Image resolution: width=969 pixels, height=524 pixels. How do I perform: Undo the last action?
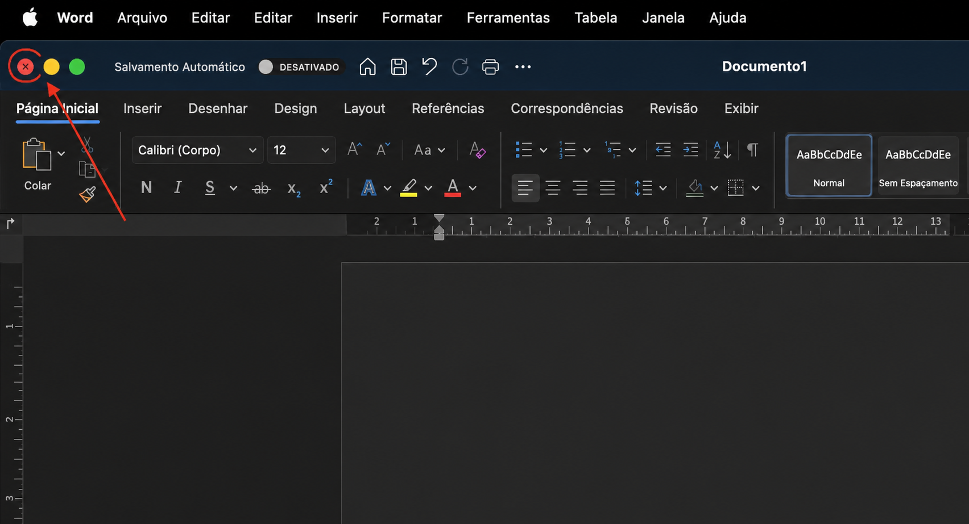coord(429,66)
